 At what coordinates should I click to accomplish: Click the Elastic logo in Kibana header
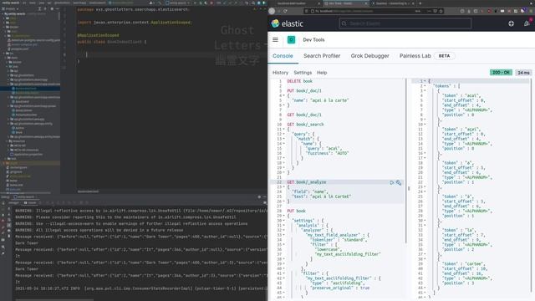tap(287, 23)
